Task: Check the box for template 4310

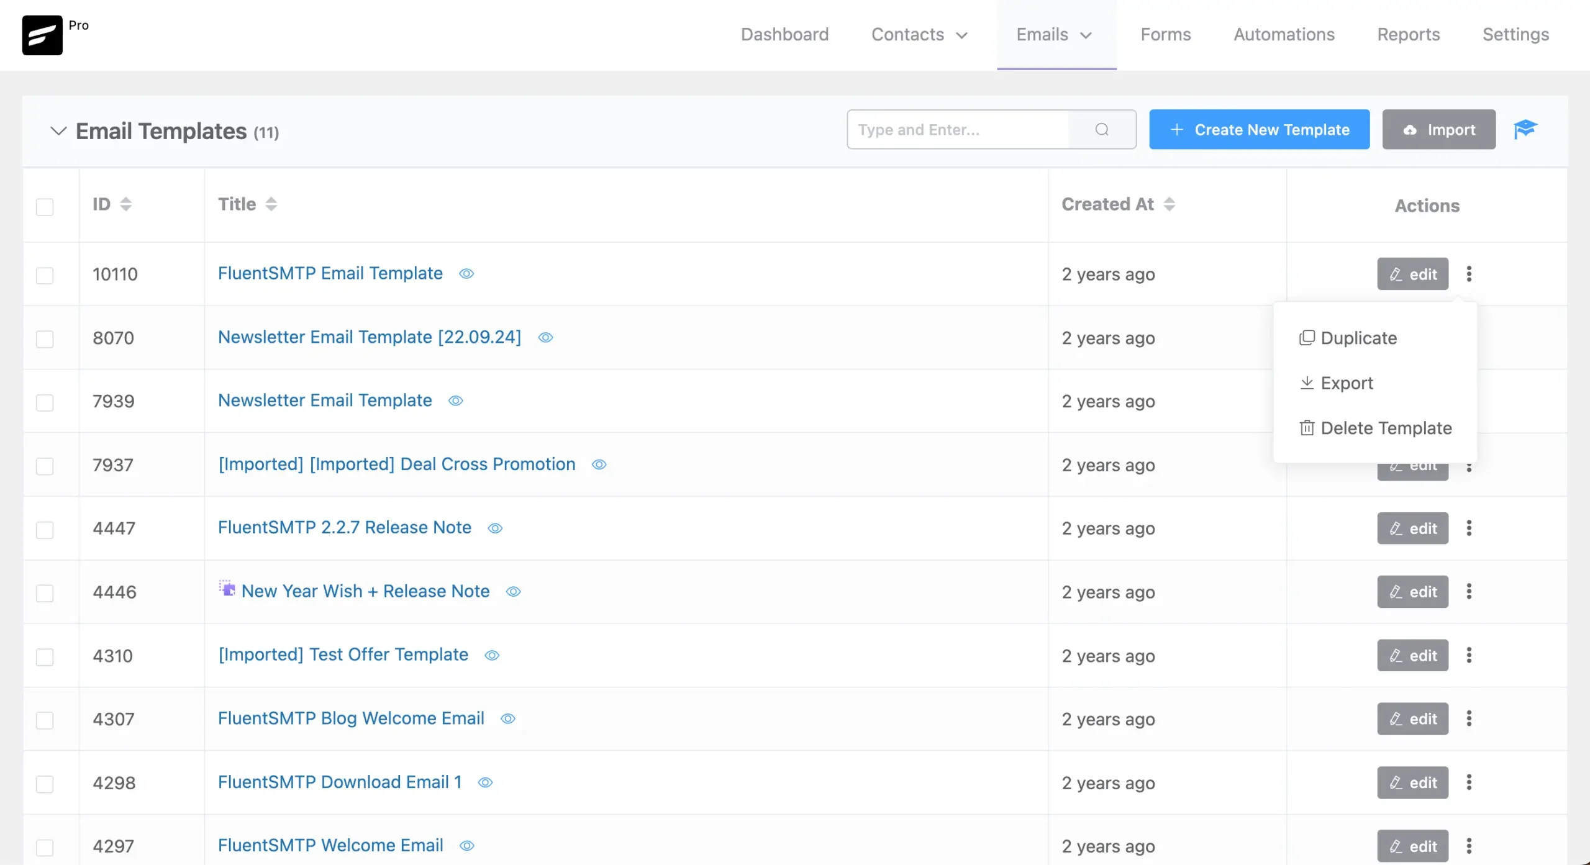Action: [x=45, y=657]
